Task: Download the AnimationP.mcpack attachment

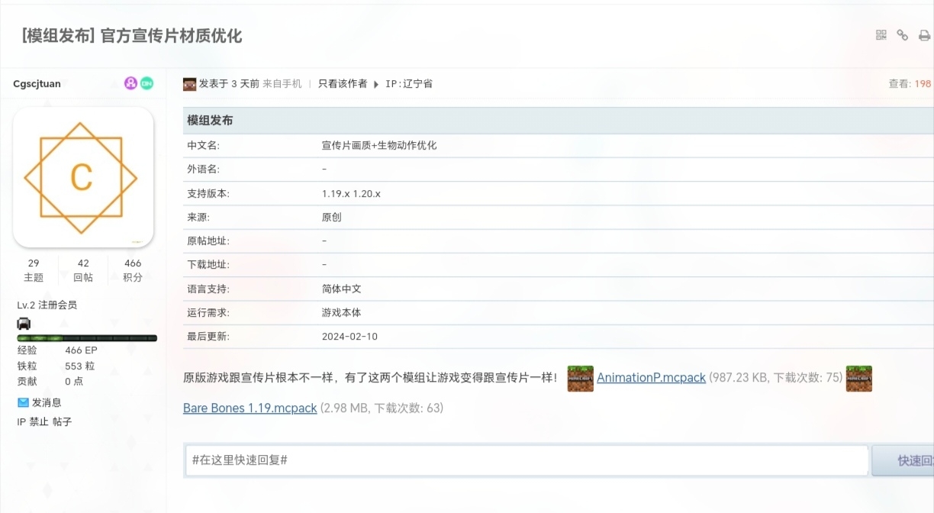Action: [651, 378]
